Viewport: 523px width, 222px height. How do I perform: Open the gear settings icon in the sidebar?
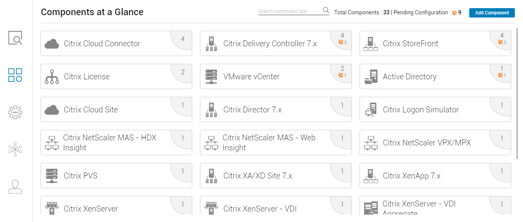click(x=15, y=112)
